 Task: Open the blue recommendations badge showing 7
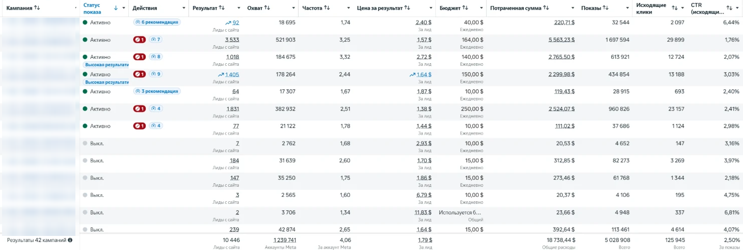[x=155, y=40]
